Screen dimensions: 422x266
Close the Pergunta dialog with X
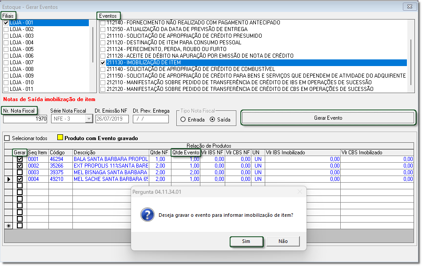click(299, 192)
